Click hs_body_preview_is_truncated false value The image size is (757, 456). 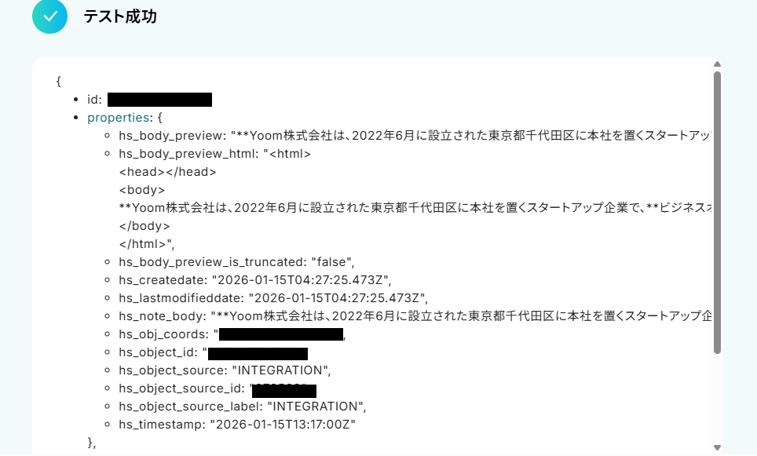333,262
